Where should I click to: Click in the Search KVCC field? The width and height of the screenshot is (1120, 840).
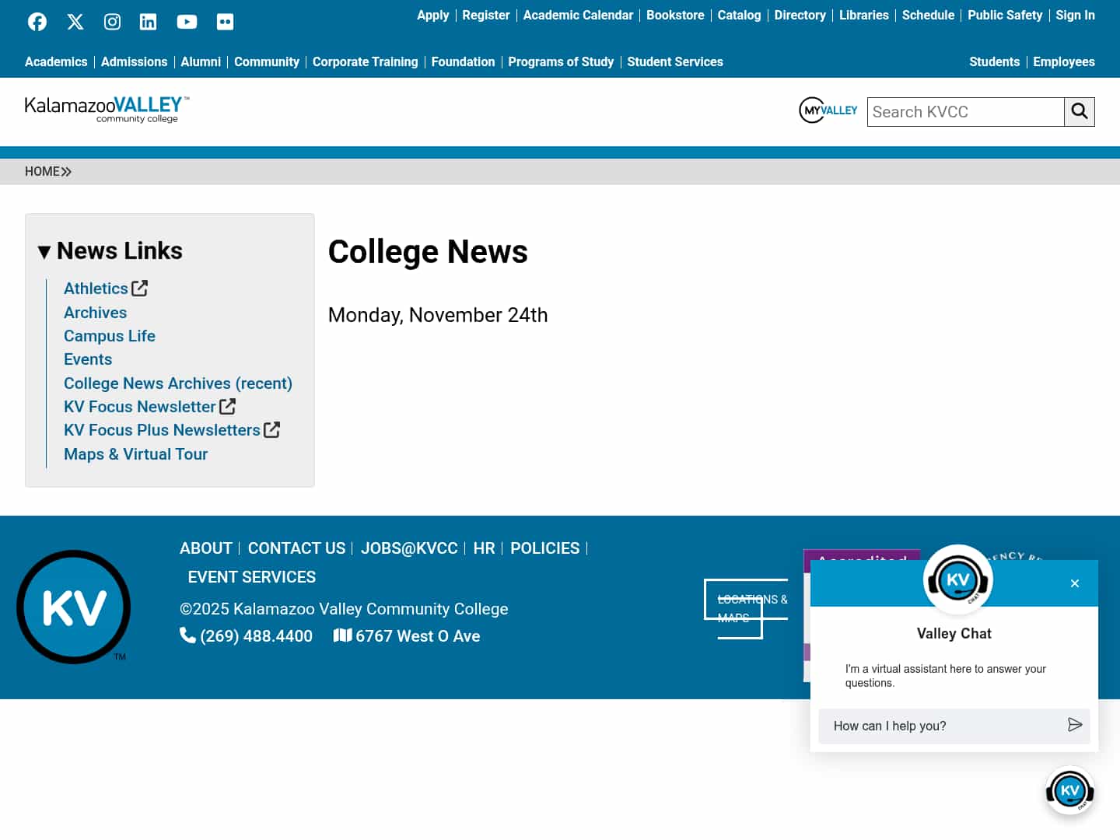tap(965, 111)
